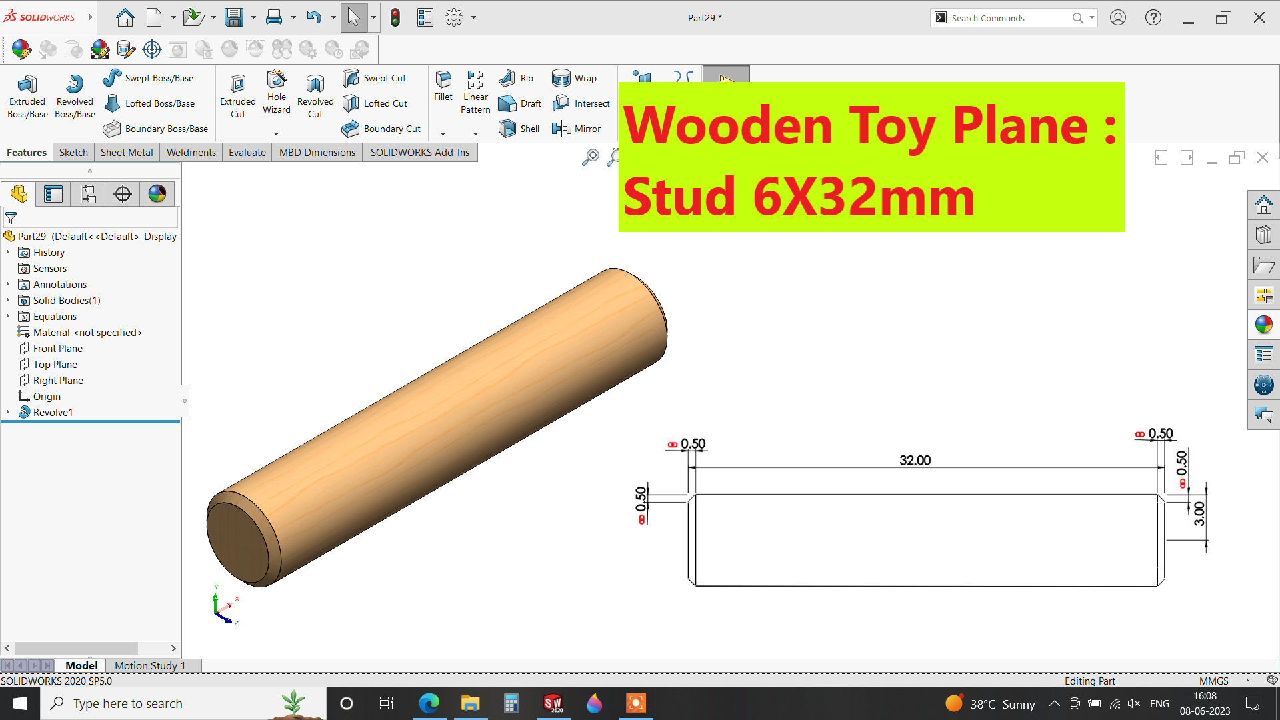The width and height of the screenshot is (1280, 720).
Task: Open Microsoft Edge from the taskbar
Action: (x=429, y=703)
